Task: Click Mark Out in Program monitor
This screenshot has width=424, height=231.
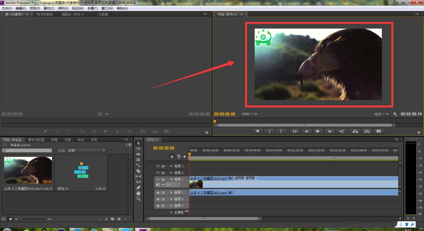Action: [281, 132]
